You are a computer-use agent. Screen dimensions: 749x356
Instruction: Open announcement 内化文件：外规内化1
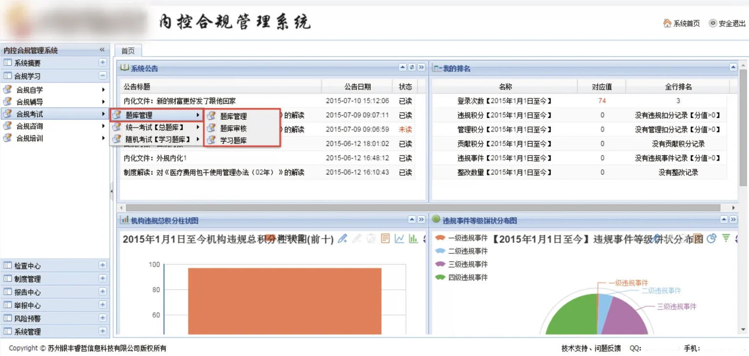point(155,158)
